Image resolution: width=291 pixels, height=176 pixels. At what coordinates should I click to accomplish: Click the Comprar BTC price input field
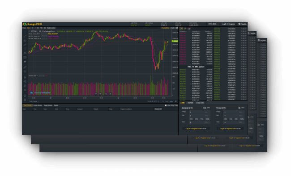(x=200, y=112)
